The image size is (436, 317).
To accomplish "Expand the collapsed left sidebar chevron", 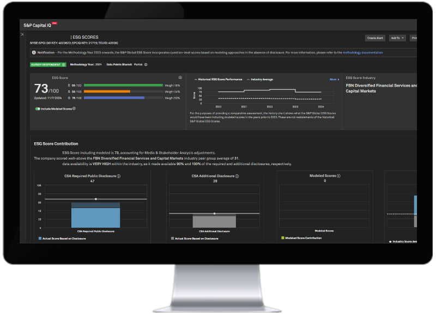I will coord(22,34).
